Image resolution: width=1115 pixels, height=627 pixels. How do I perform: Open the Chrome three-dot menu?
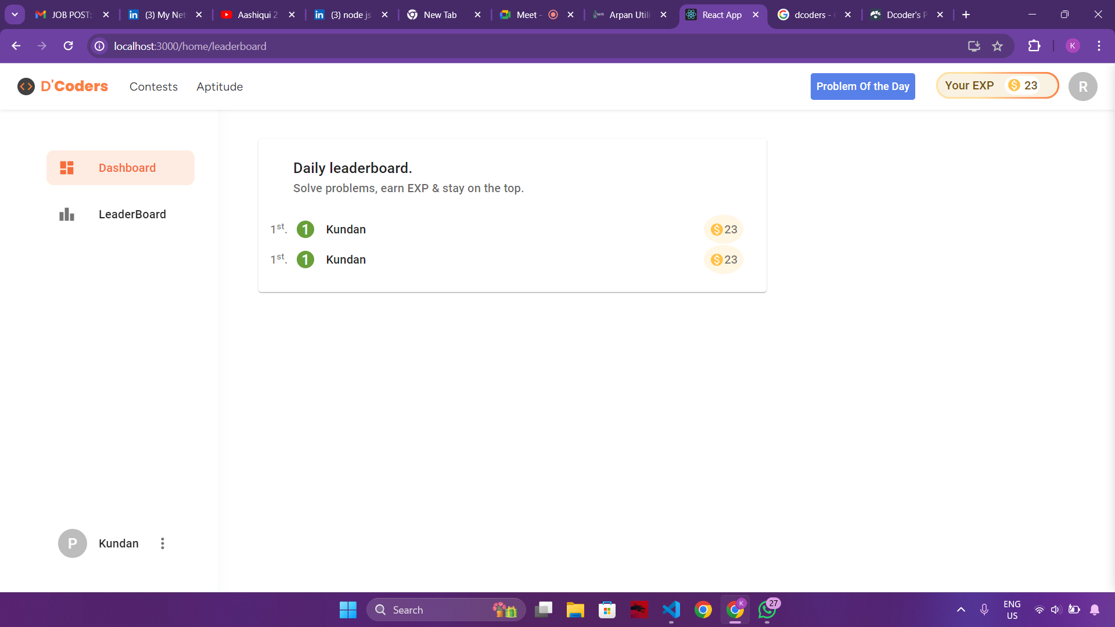1099,46
